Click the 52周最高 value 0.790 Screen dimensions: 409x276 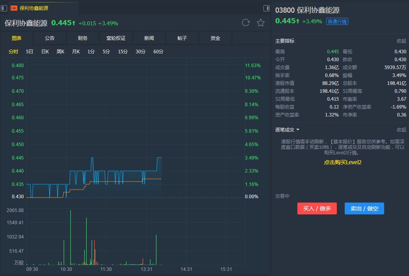pos(400,91)
